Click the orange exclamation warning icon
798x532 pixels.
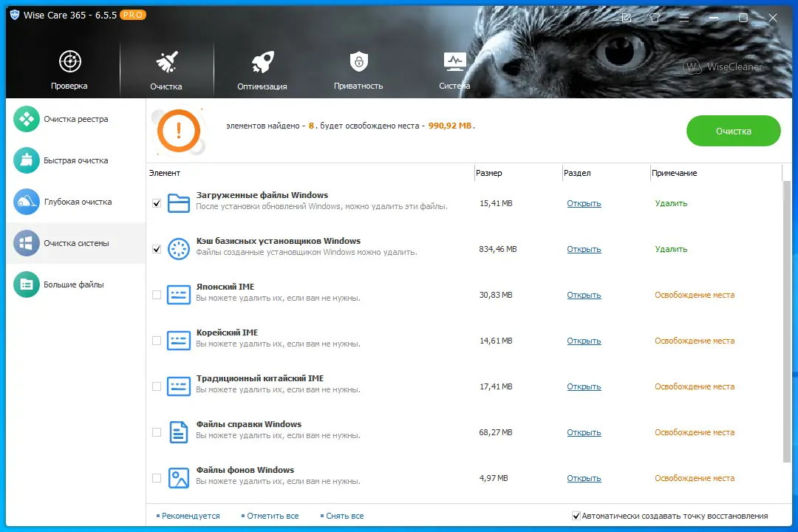[x=179, y=132]
